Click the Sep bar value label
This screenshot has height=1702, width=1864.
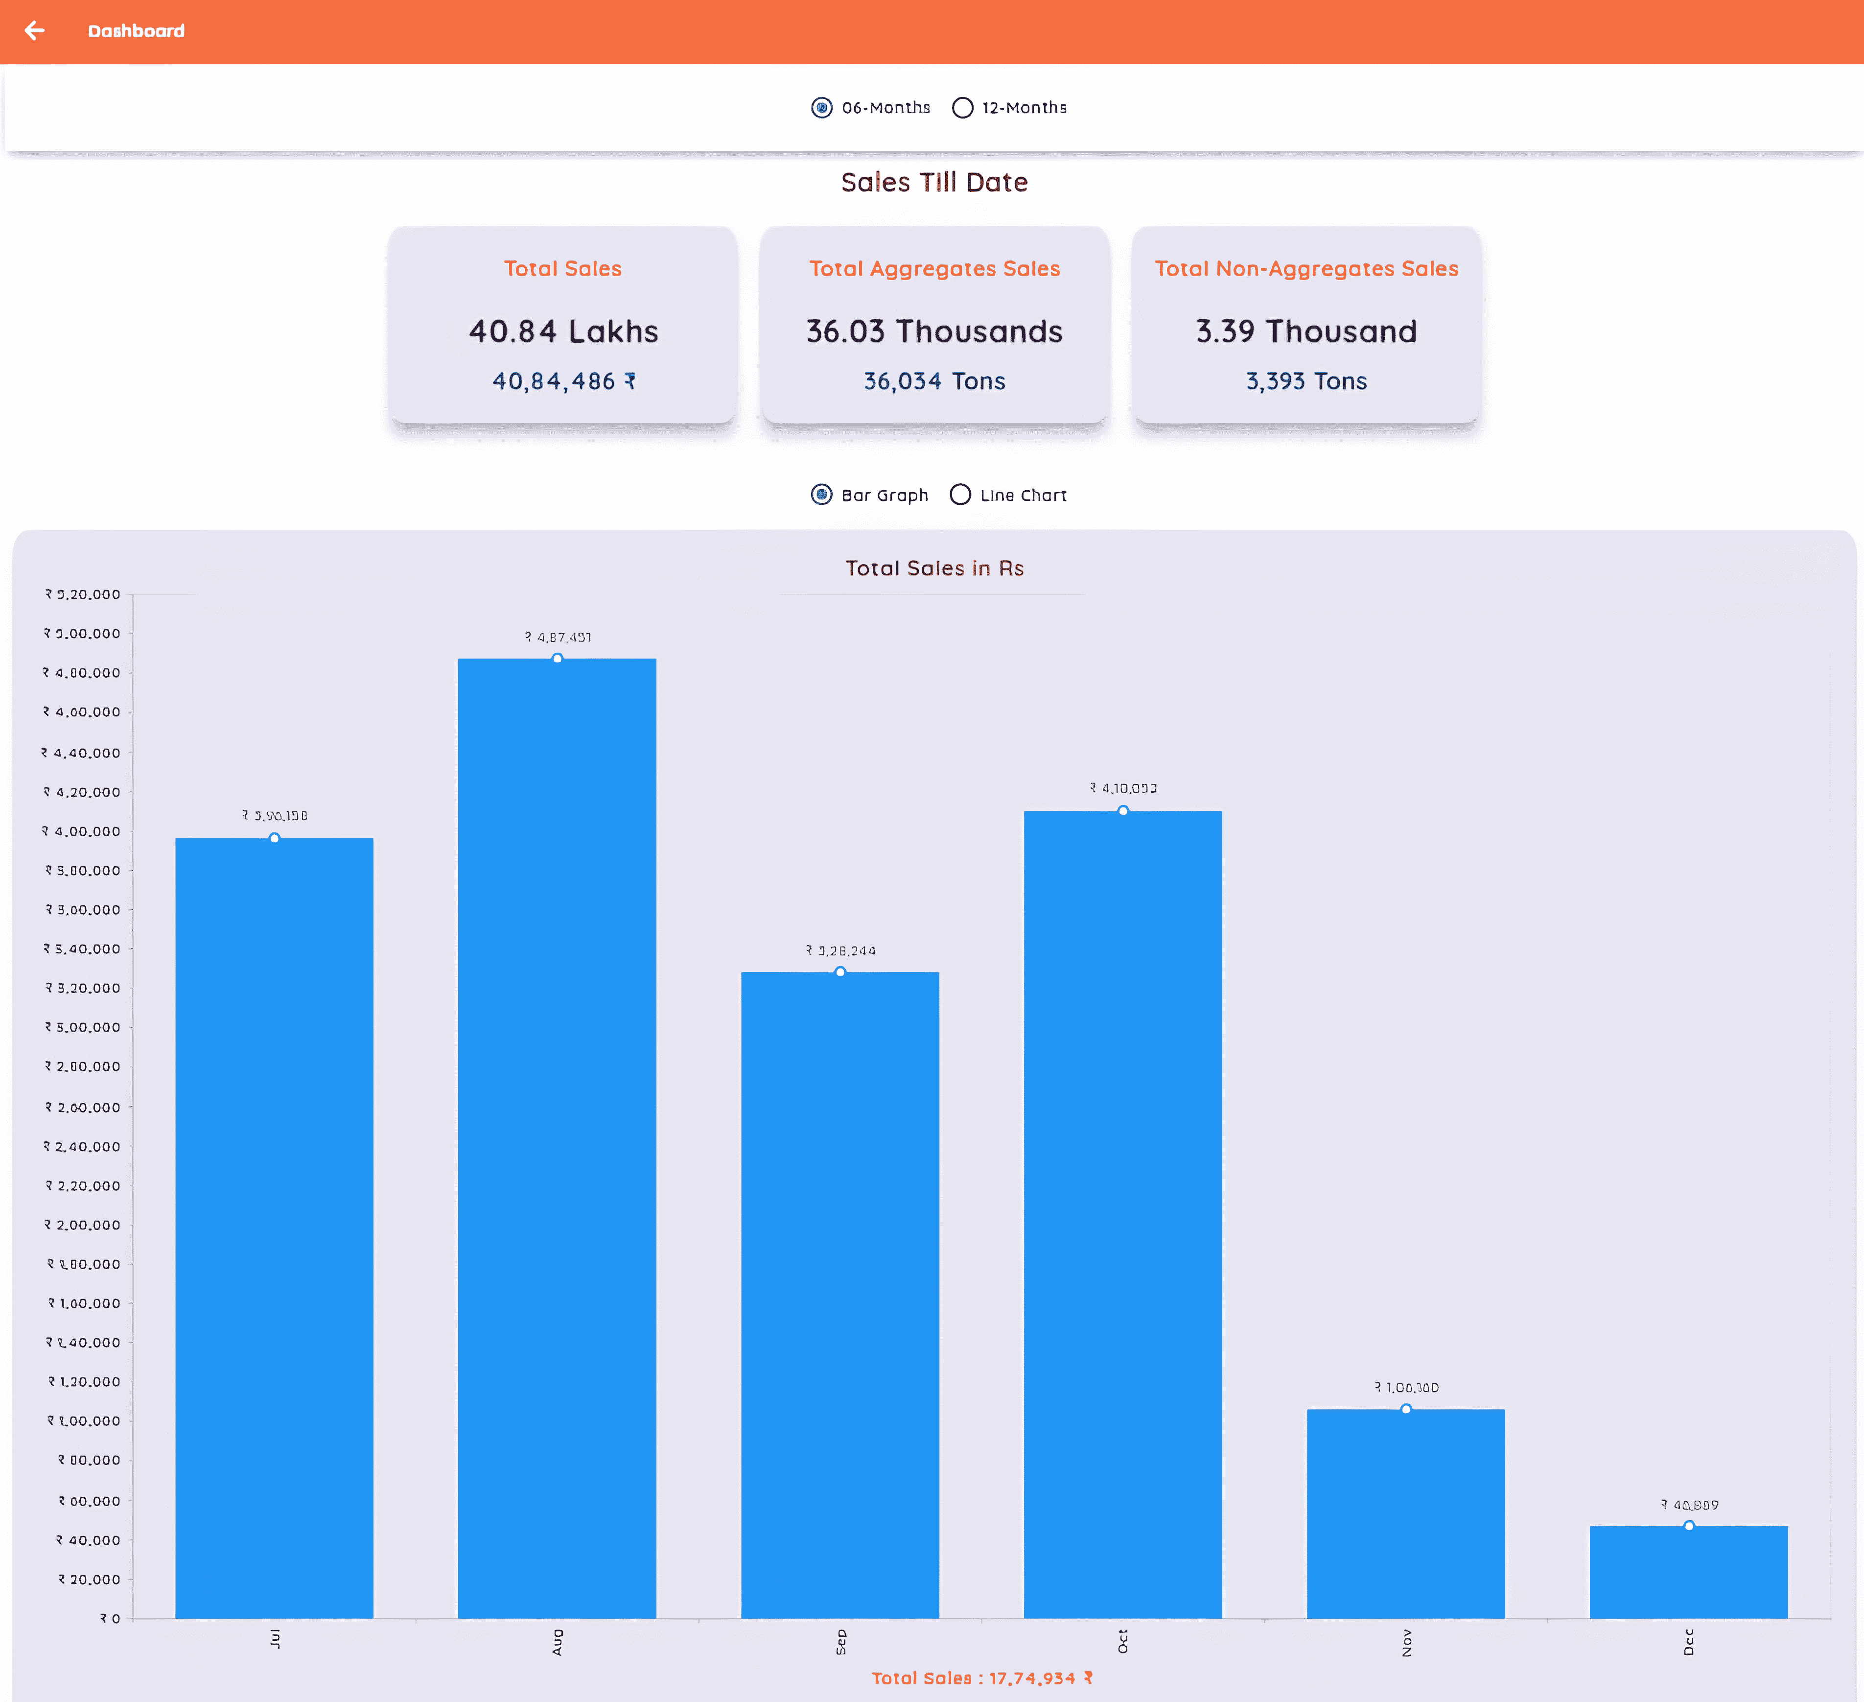[840, 951]
